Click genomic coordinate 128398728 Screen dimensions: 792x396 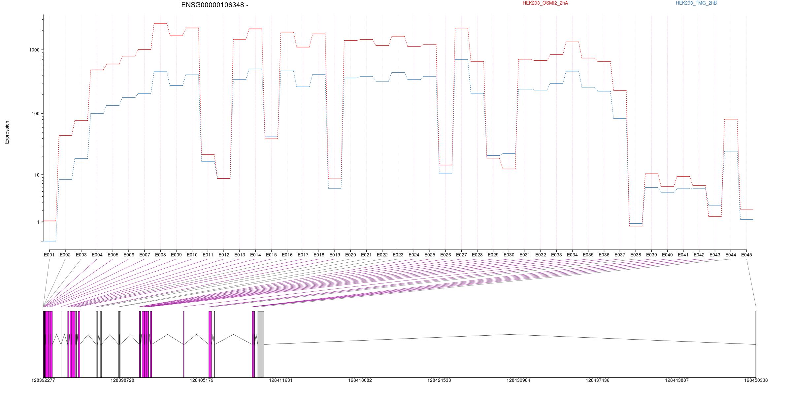click(x=122, y=380)
